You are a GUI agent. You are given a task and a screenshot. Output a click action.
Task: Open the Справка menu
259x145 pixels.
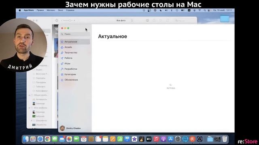(x=70, y=10)
